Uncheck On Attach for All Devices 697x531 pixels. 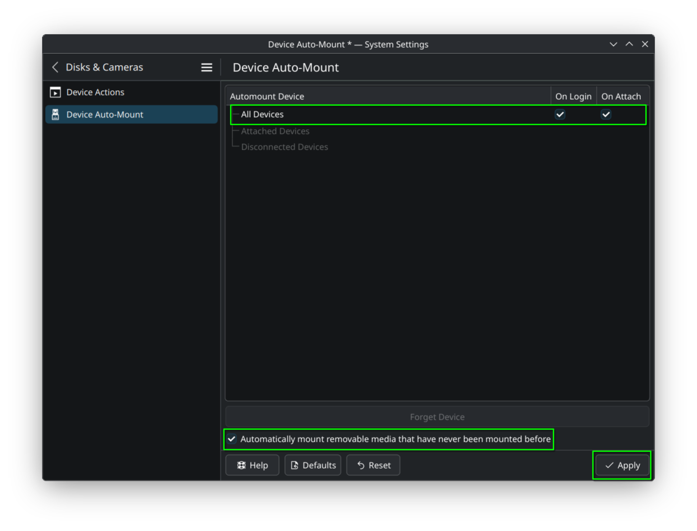[606, 114]
